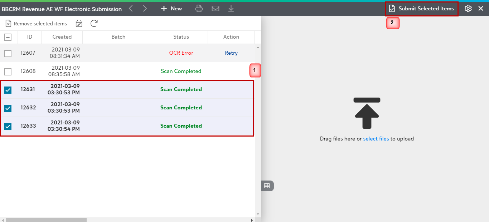Click the refresh list icon
This screenshot has height=222, width=489.
(94, 24)
